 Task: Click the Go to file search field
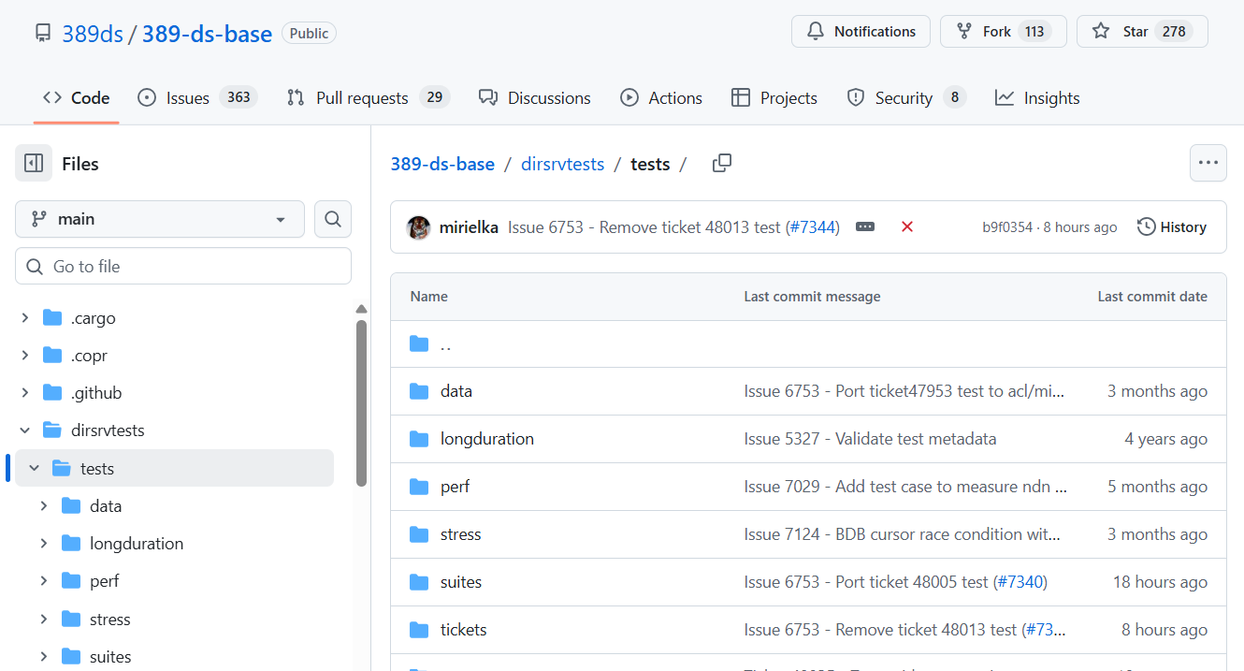coord(183,267)
